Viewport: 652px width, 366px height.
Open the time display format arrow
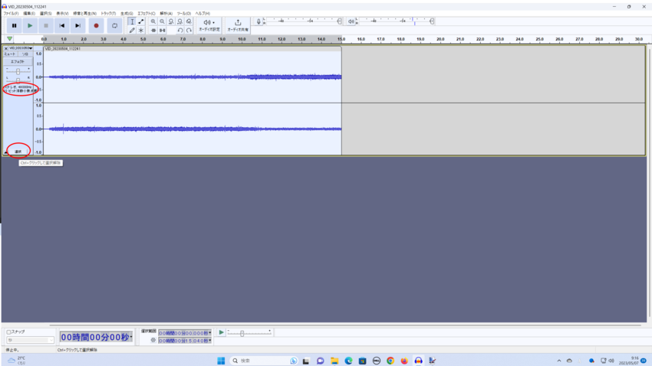click(131, 337)
